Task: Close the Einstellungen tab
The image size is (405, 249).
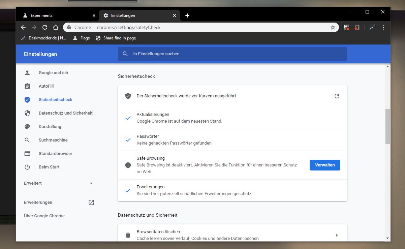Action: click(x=175, y=15)
